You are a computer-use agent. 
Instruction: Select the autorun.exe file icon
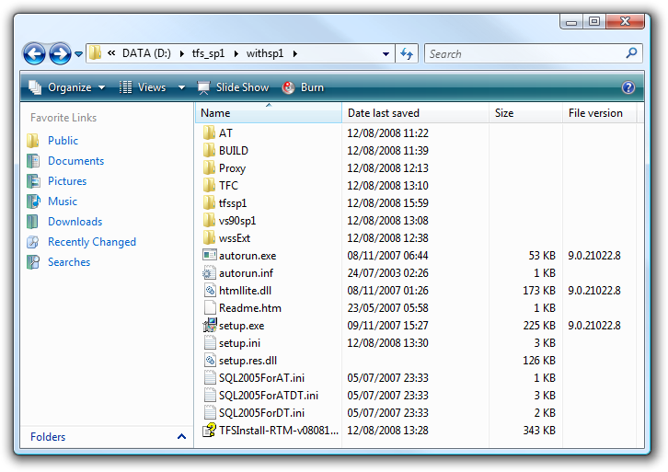tap(209, 255)
